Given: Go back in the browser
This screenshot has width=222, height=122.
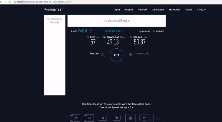Looking at the screenshot, I should pos(1,2).
